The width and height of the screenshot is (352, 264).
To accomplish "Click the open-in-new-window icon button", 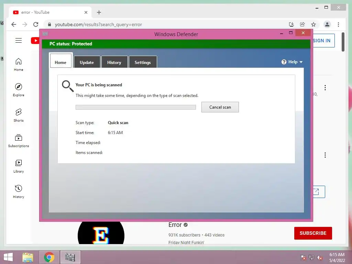I will click(x=319, y=192).
